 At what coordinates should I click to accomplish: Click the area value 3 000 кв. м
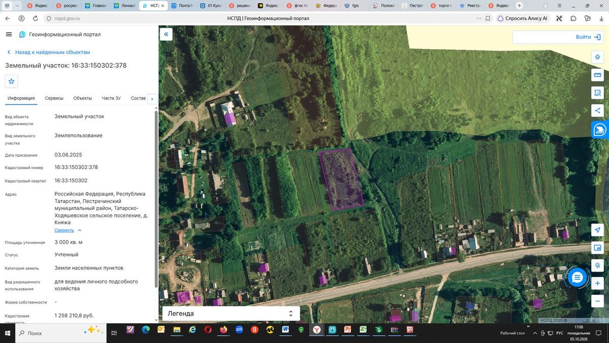pos(69,242)
